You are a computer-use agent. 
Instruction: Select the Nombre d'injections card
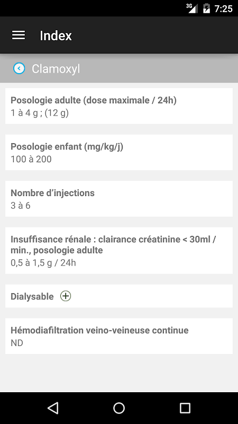pyautogui.click(x=119, y=199)
